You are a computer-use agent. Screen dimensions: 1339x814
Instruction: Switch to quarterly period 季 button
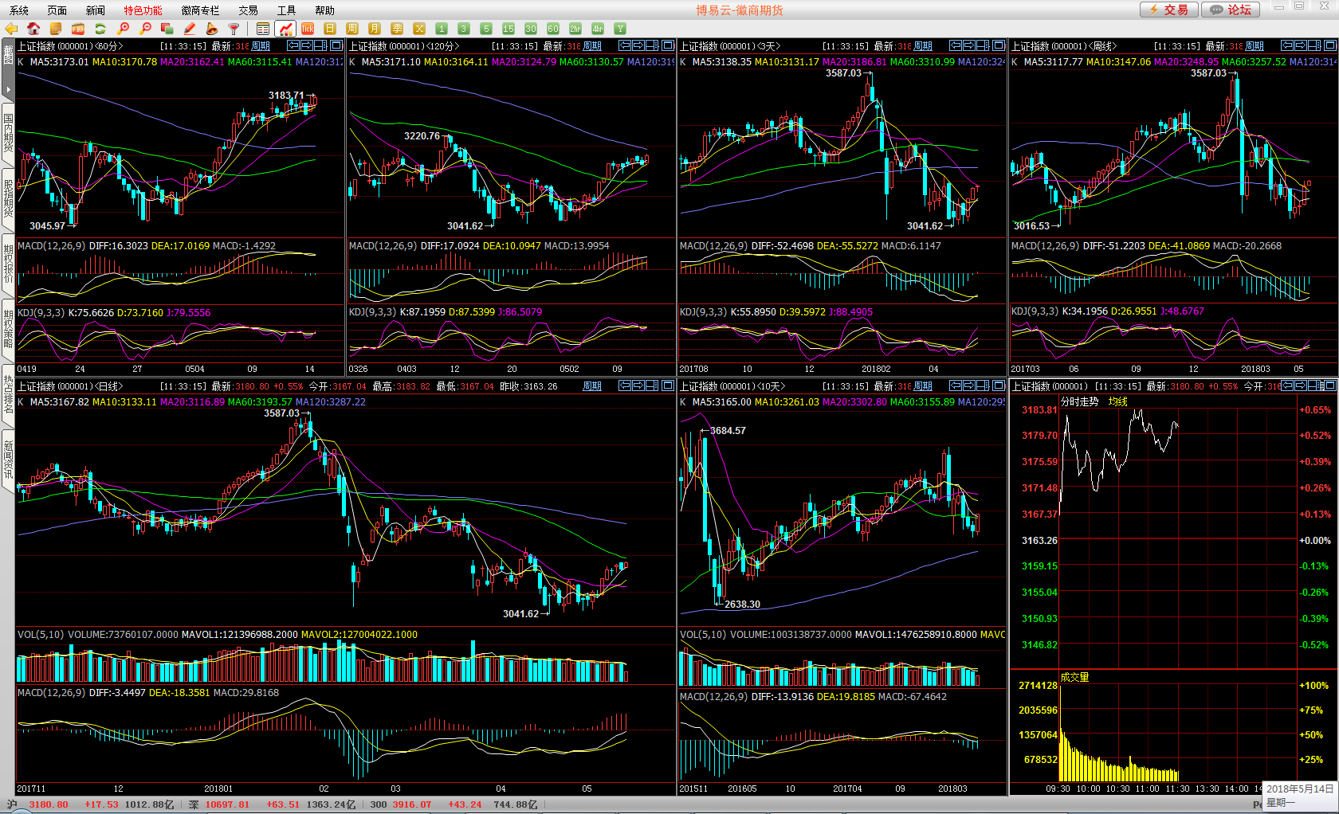point(397,29)
